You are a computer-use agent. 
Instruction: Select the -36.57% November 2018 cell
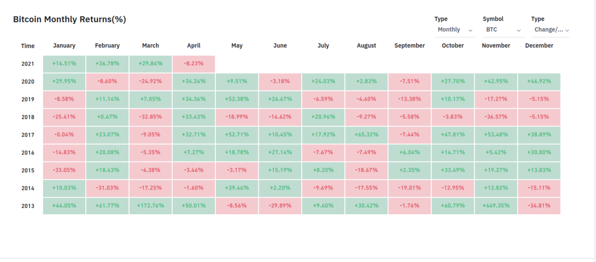[x=496, y=117]
